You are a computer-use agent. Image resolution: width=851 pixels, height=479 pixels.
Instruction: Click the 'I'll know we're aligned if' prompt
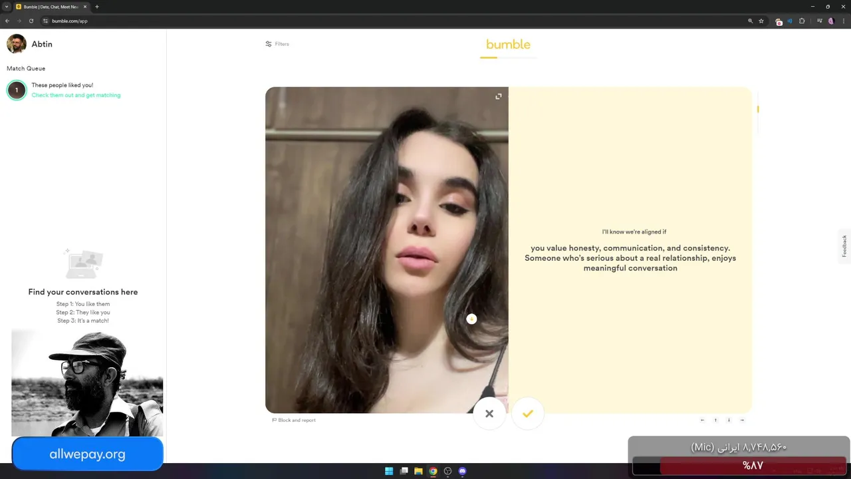click(634, 232)
